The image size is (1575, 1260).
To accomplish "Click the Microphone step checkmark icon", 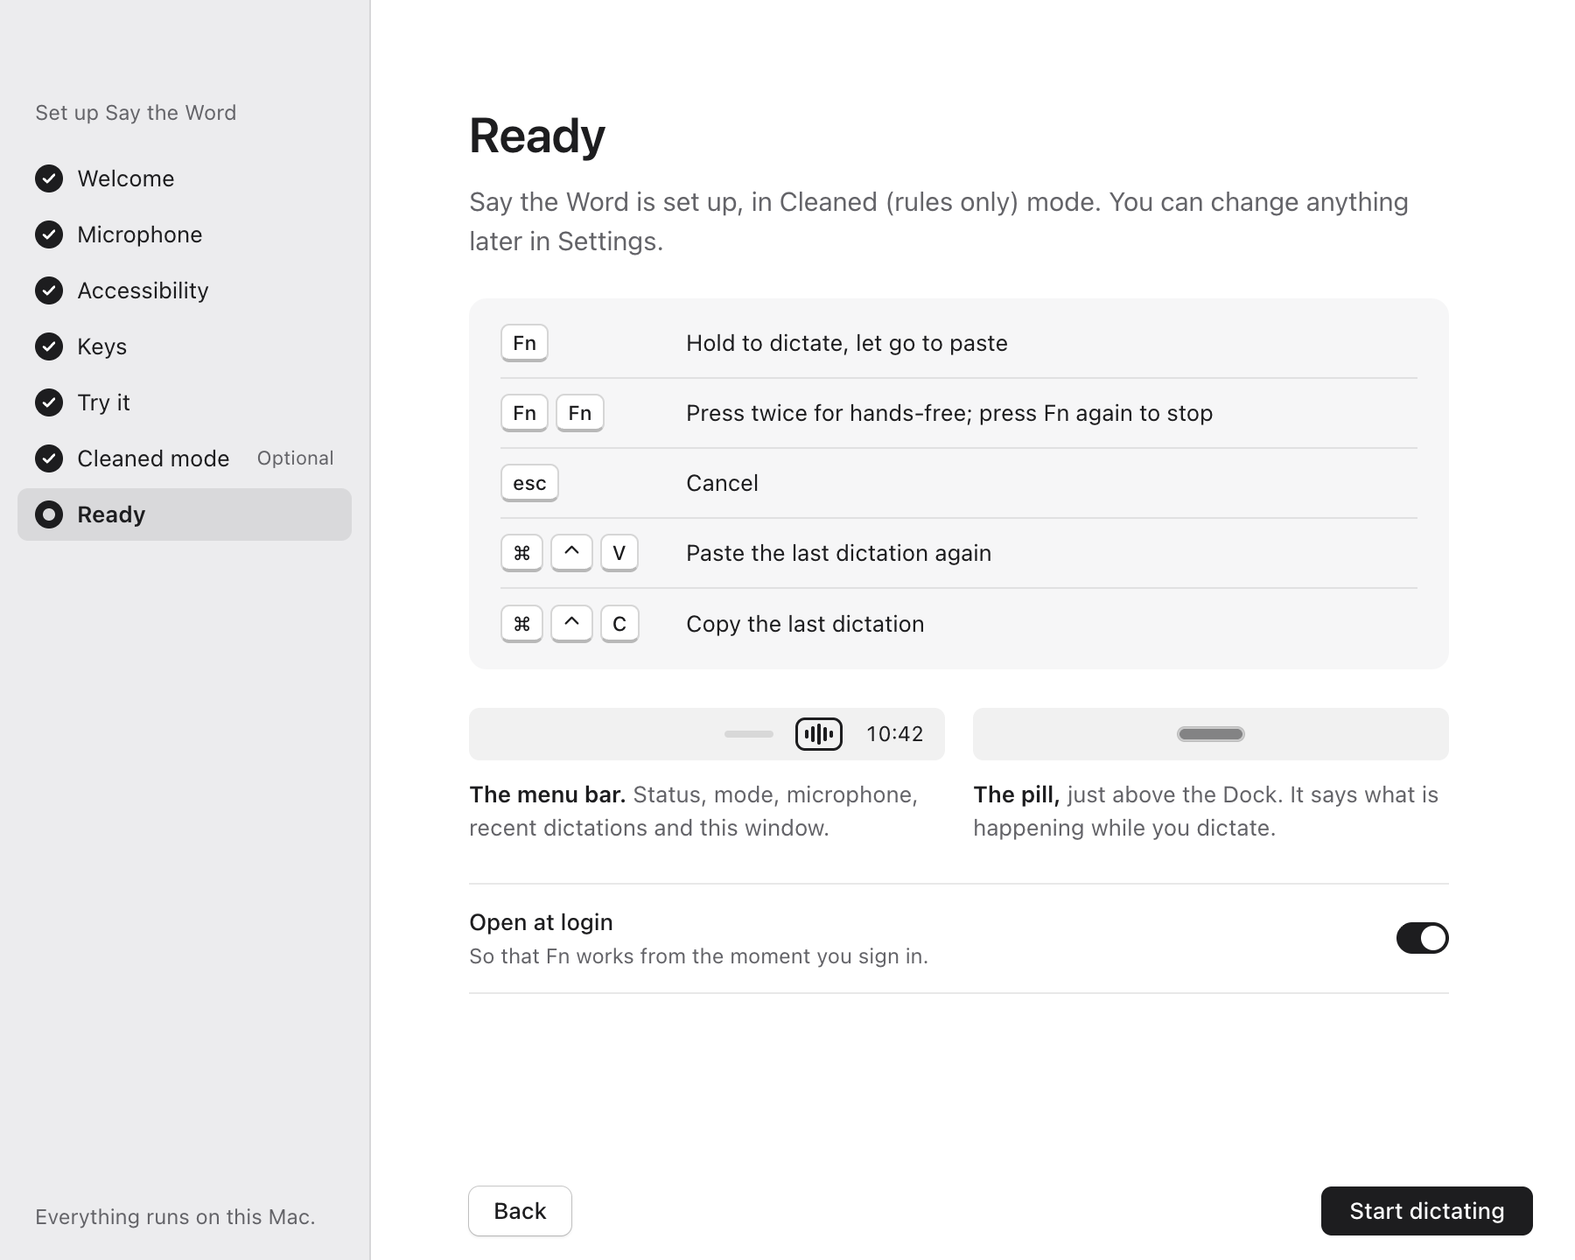I will pyautogui.click(x=49, y=234).
